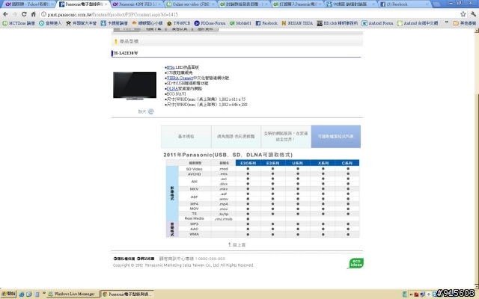Switch to the Facebook browser tab
The image size is (479, 299).
click(x=404, y=4)
